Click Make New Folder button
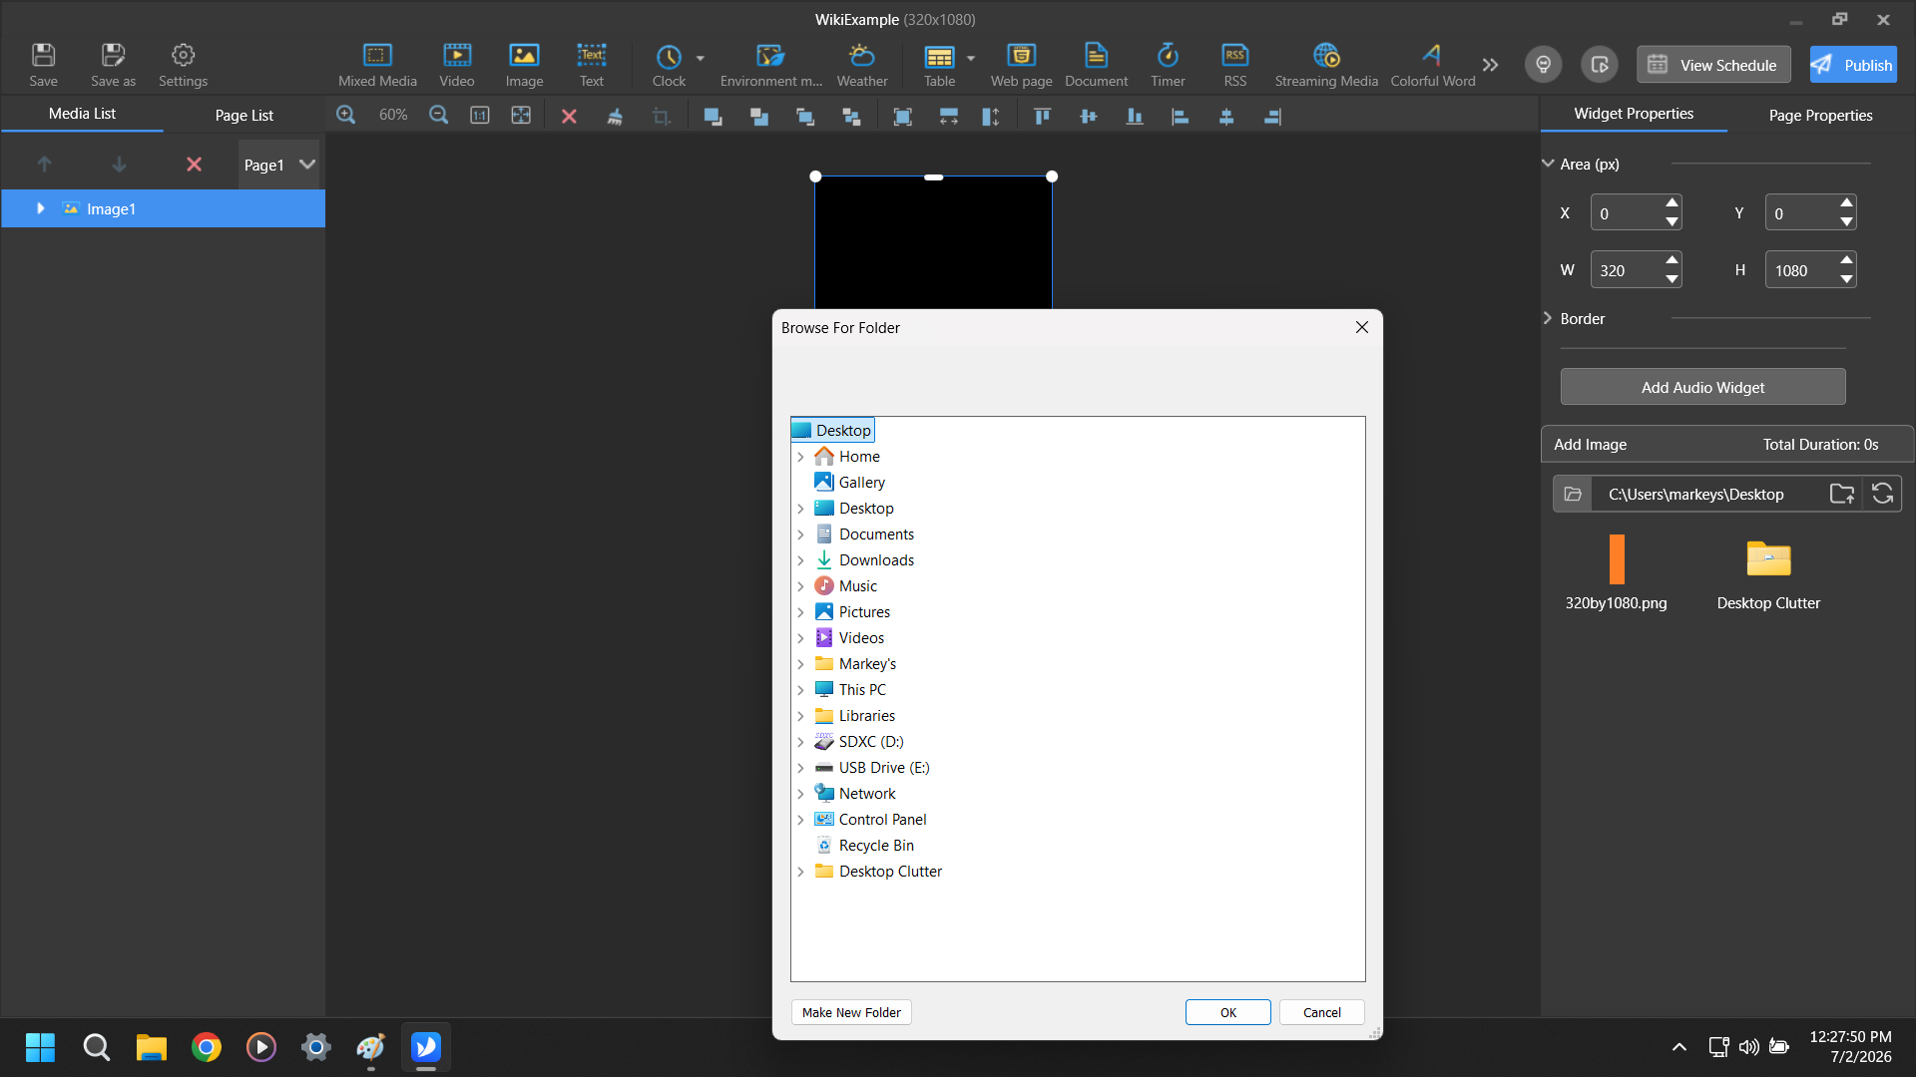Viewport: 1916px width, 1077px height. coord(851,1012)
